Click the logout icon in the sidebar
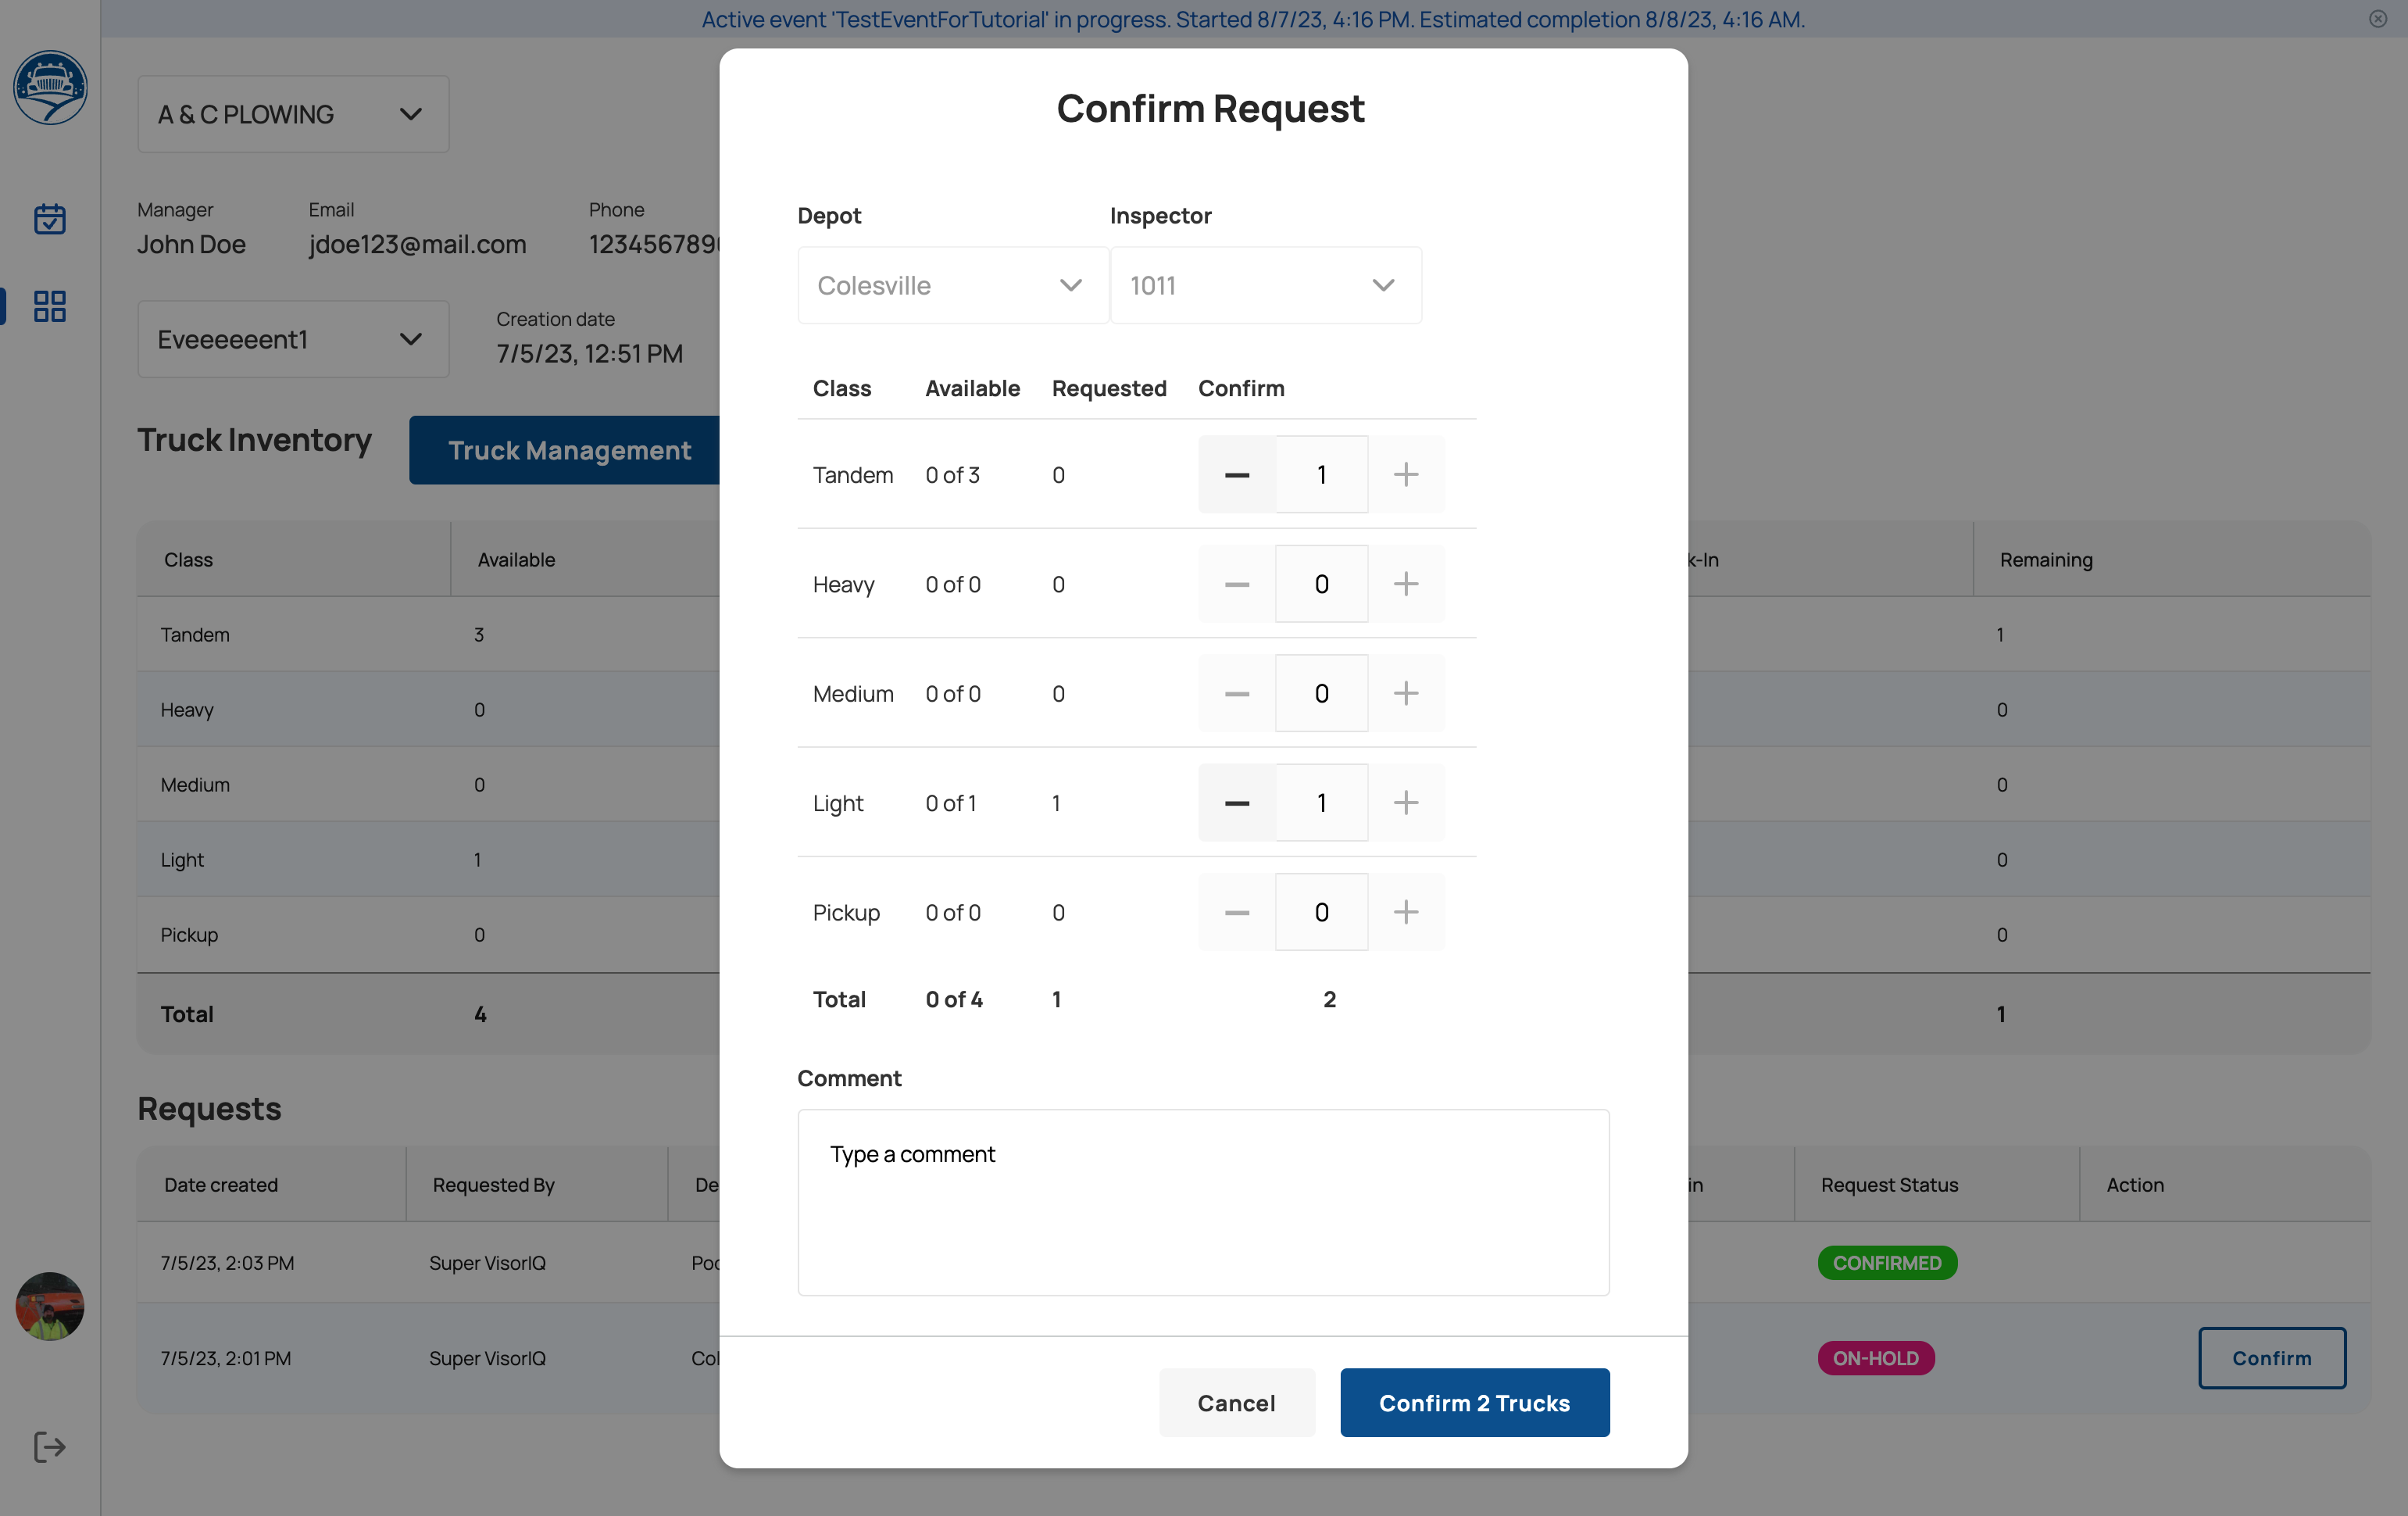The image size is (2408, 1516). tap(49, 1447)
